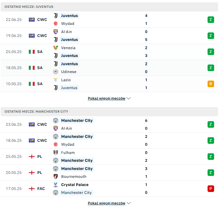Click the Crystal Palace eagle crest
Viewport: 220px width, 207px height.
[56, 185]
